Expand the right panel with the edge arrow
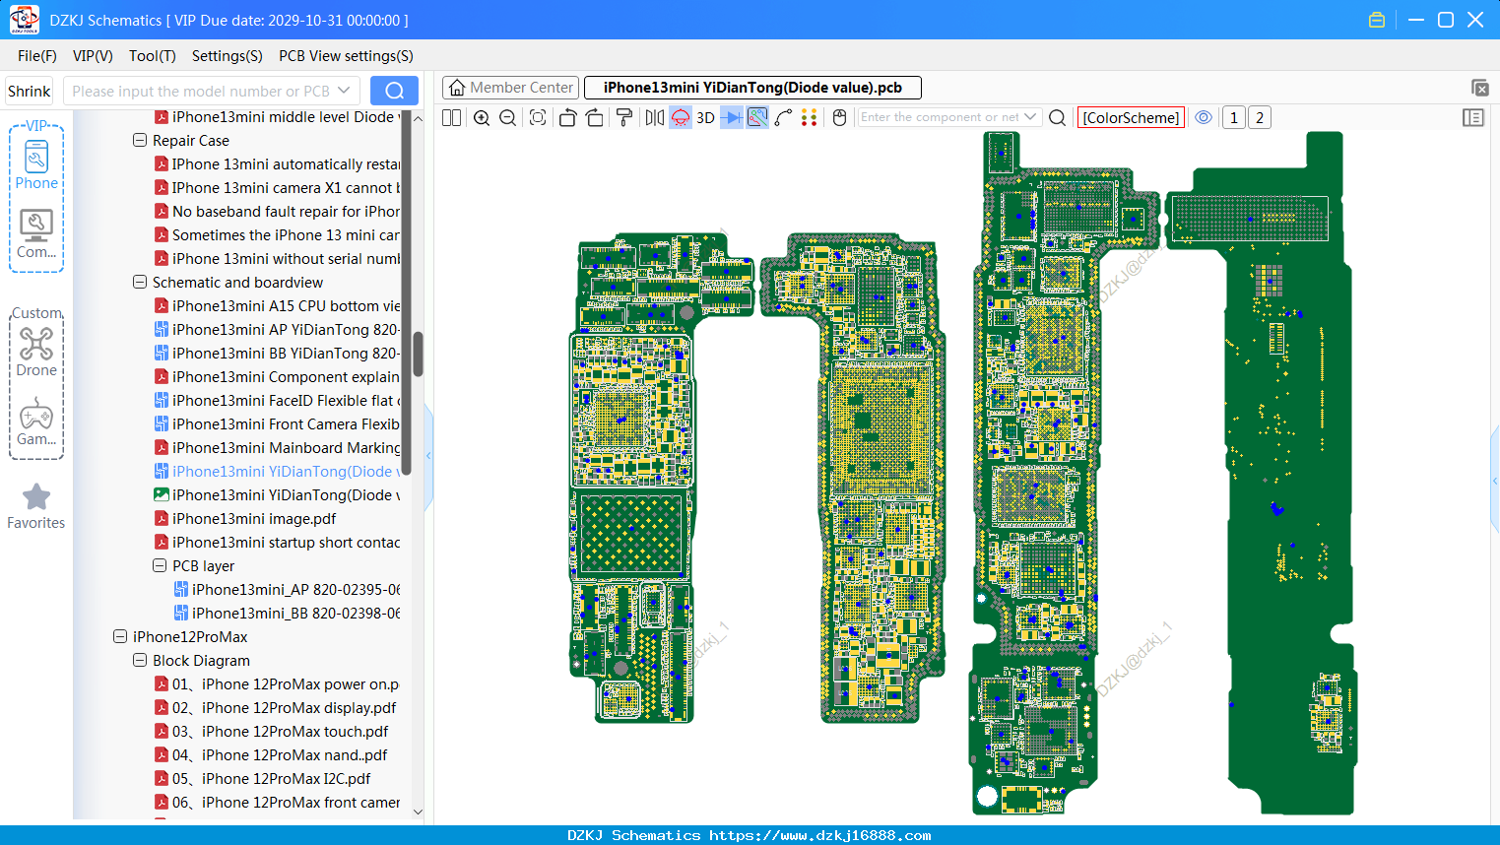Image resolution: width=1500 pixels, height=845 pixels. click(x=1495, y=481)
